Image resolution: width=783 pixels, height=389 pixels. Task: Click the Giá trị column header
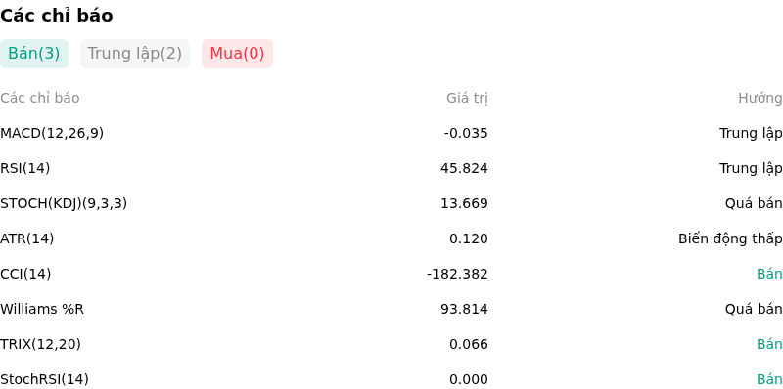click(x=467, y=99)
